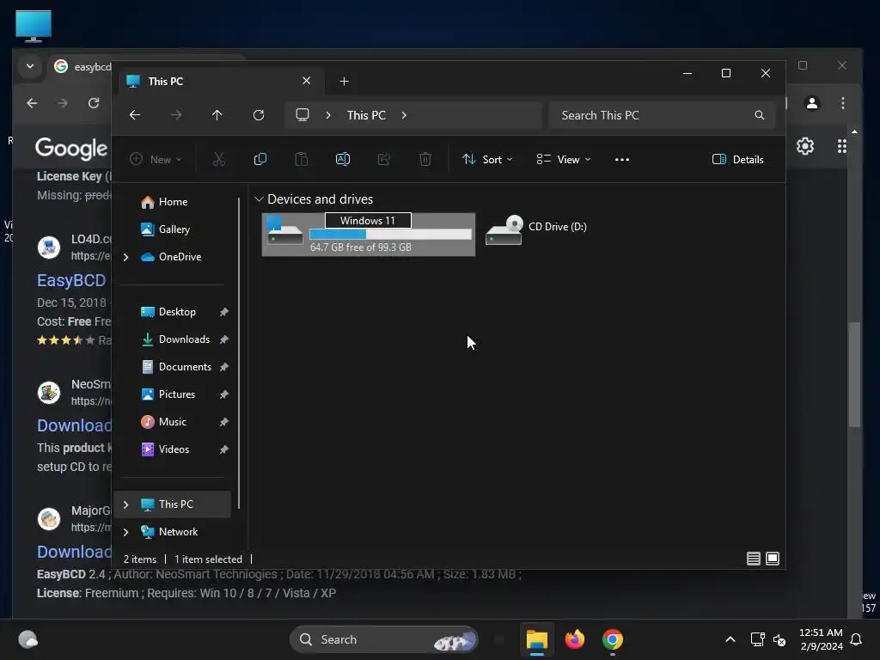
Task: Click the Google logo in Chrome
Action: [x=71, y=148]
